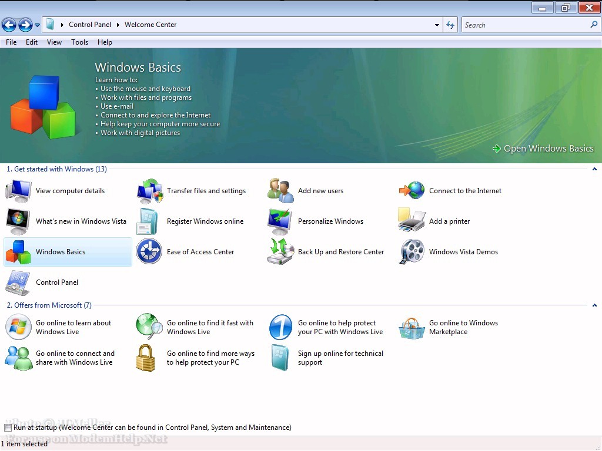Click 'Add a printer' label
602x451 pixels.
pos(449,221)
